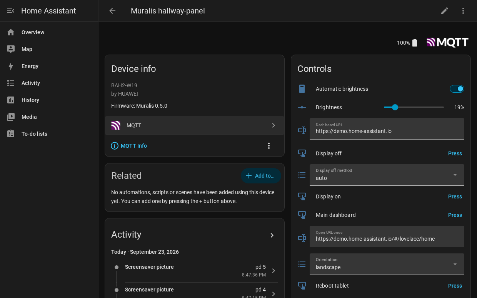The image size is (477, 298).
Task: Click the Display on entity icon
Action: (x=302, y=196)
